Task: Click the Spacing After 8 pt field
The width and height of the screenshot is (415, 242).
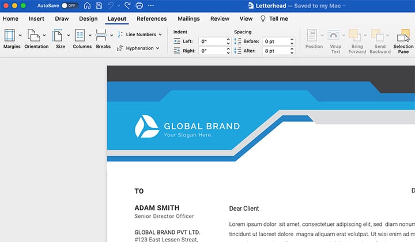Action: (276, 51)
